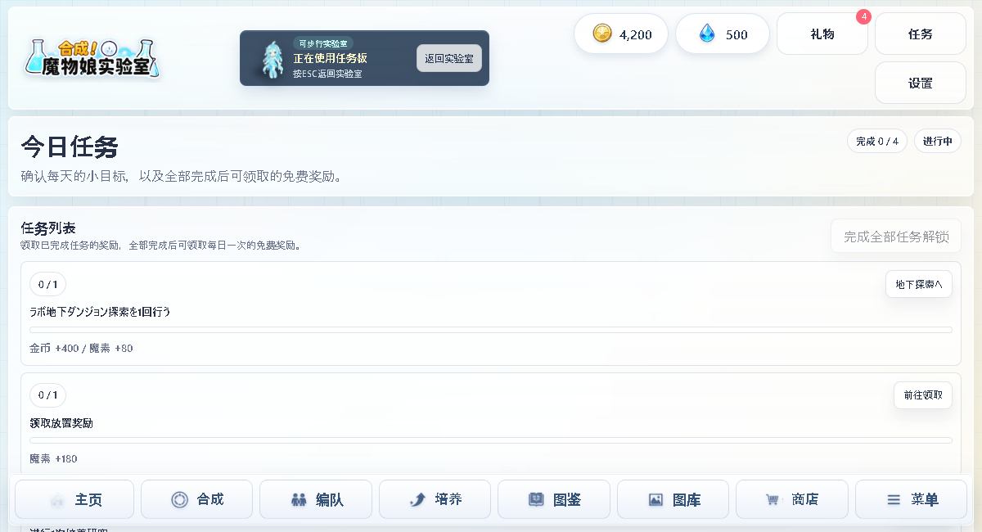Click the hamburger menu icon
This screenshot has height=532, width=982.
pyautogui.click(x=894, y=499)
